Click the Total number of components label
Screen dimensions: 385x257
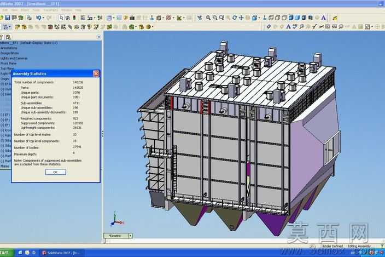pos(34,82)
